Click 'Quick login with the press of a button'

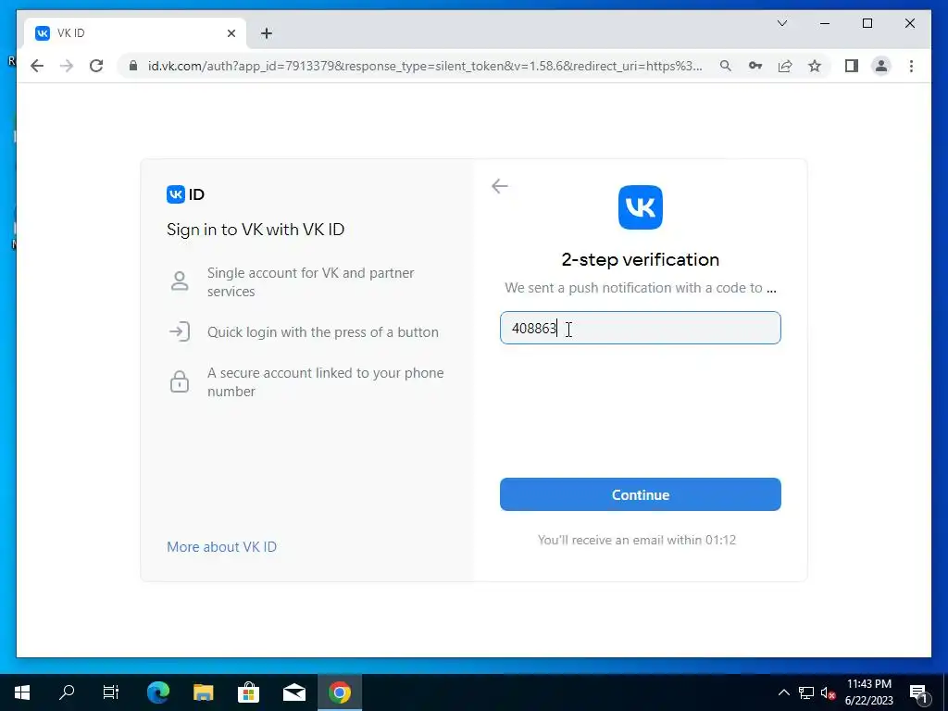323,332
